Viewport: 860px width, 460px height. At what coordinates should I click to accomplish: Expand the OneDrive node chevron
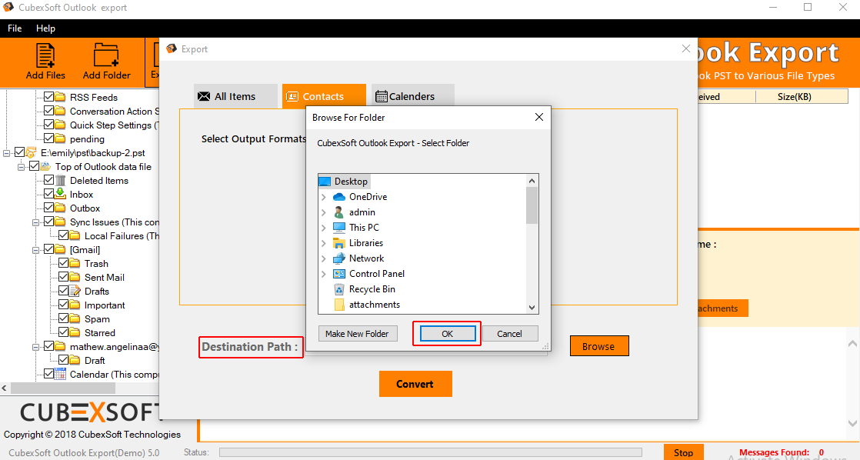point(324,197)
